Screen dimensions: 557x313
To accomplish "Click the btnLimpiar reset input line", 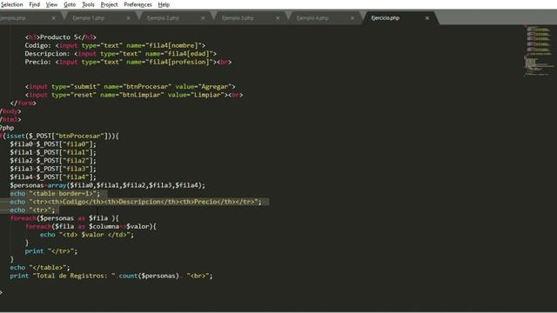I will click(134, 95).
